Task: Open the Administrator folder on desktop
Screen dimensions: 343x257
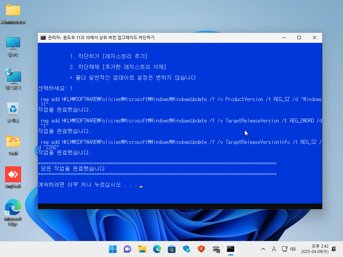Action: (13, 14)
